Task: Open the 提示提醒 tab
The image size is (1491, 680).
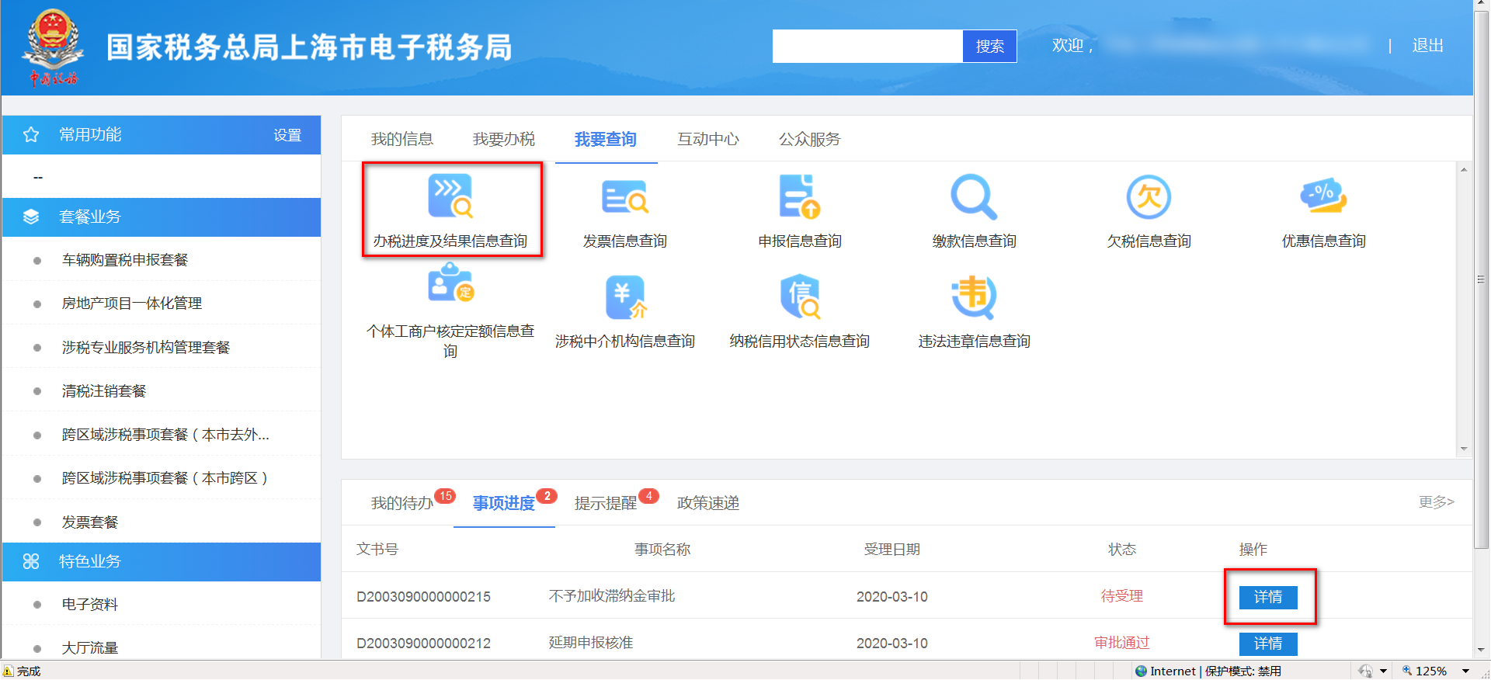Action: pos(606,503)
